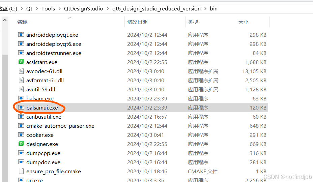Click the bin breadcrumb segment
The height and width of the screenshot is (182, 313).
(214, 8)
